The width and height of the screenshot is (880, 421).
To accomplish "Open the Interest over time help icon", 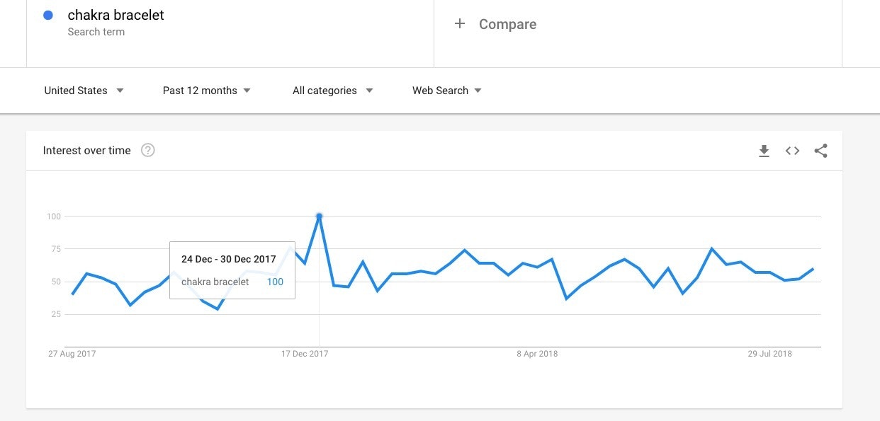I will tap(147, 150).
